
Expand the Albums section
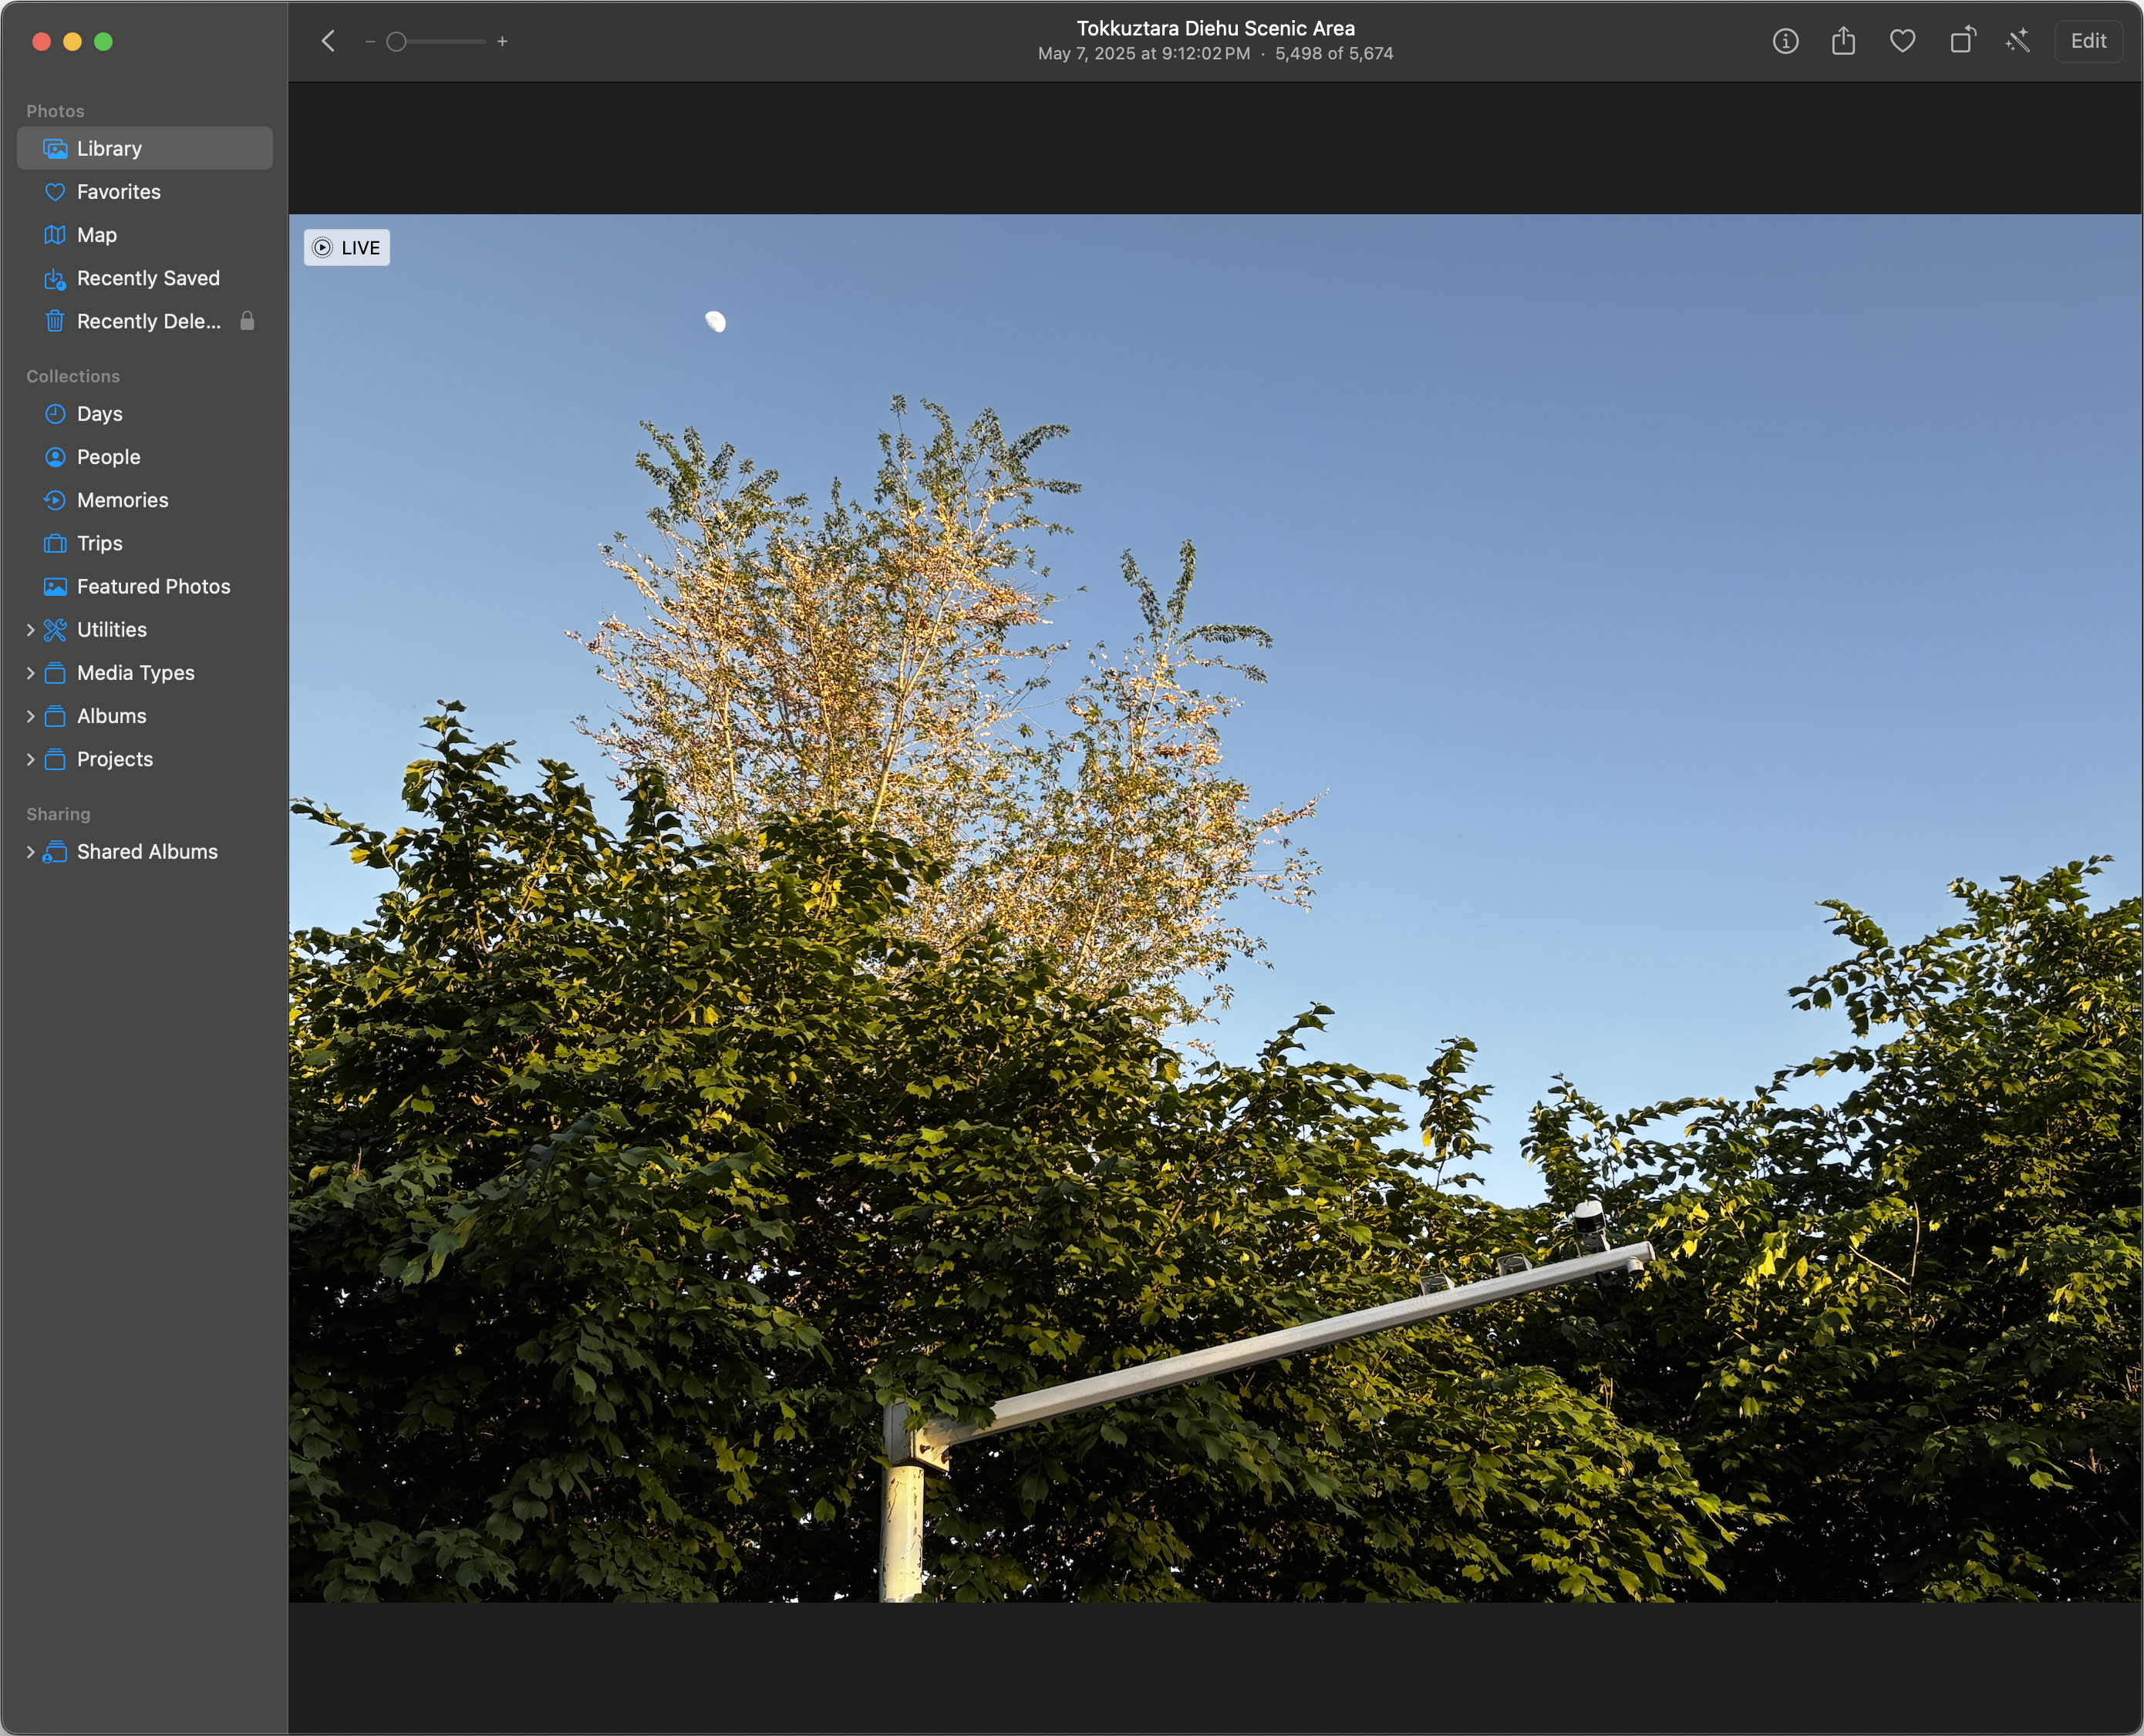30,716
